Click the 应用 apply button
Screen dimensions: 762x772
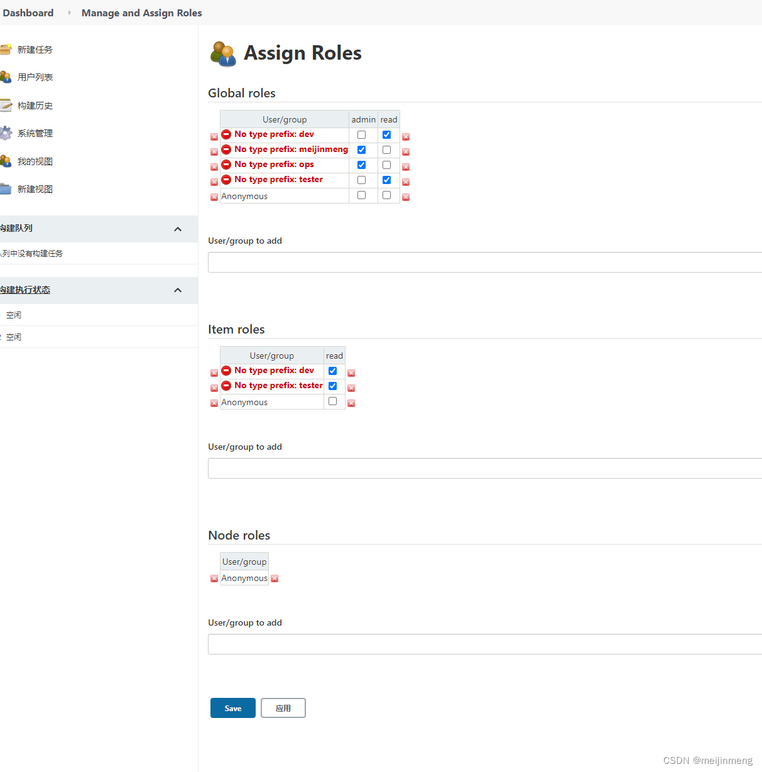tap(283, 708)
